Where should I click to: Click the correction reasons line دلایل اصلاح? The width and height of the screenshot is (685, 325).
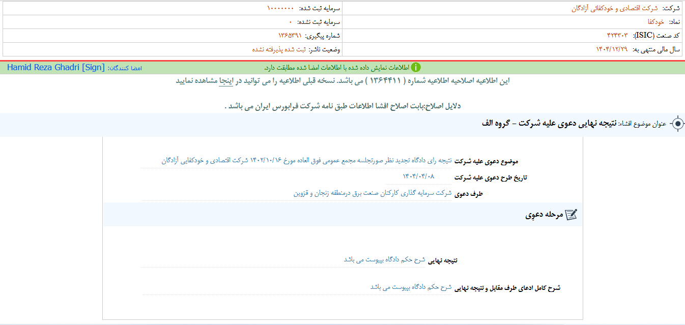(x=342, y=106)
